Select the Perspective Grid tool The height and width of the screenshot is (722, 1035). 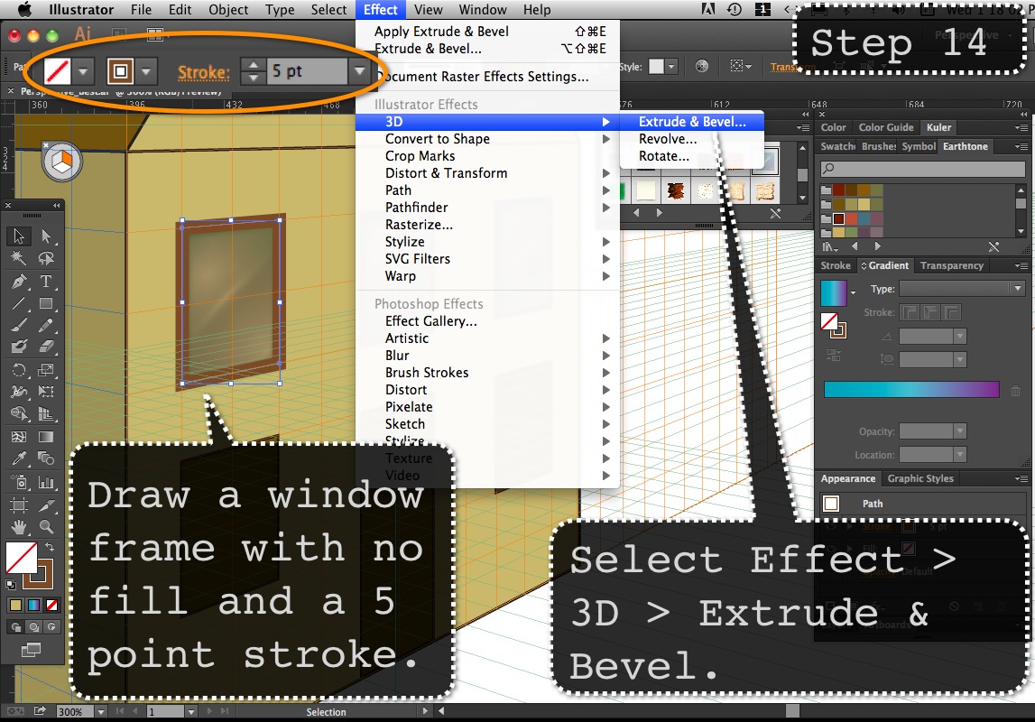[45, 414]
